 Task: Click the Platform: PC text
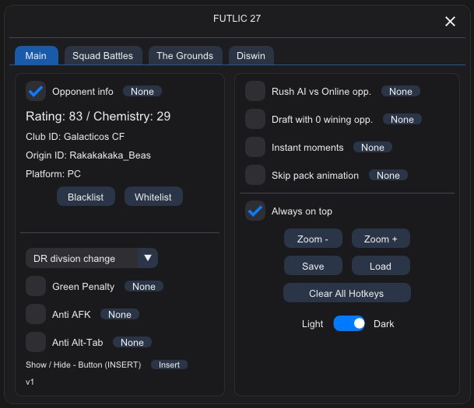[x=53, y=174]
